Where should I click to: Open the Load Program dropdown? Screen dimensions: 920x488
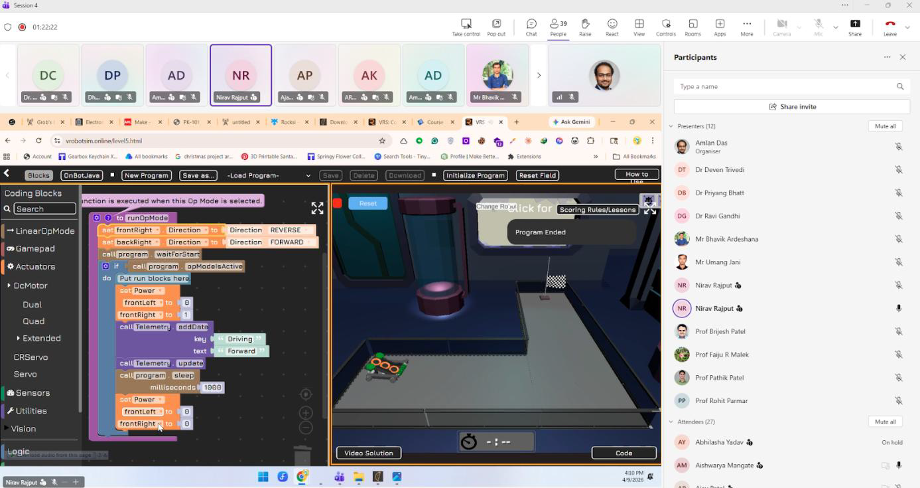pyautogui.click(x=268, y=175)
